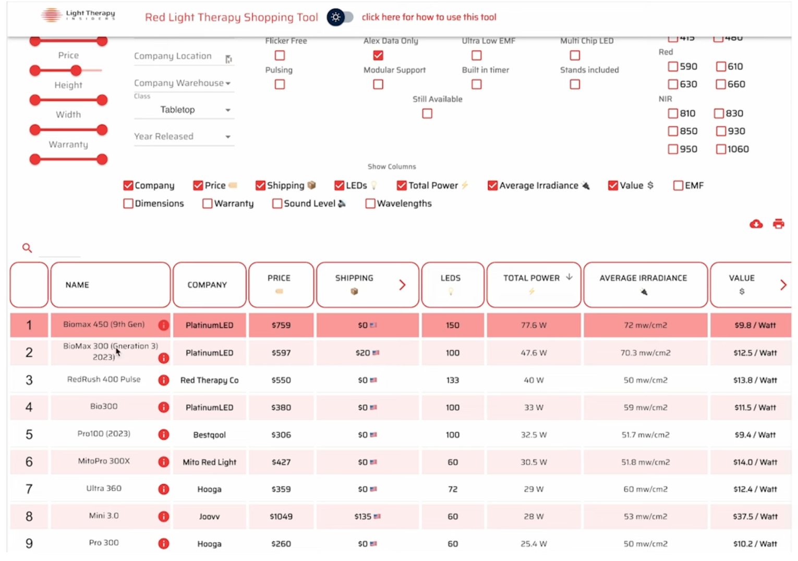
Task: Click US flag in Mini 3.0 shipping
Action: [377, 516]
